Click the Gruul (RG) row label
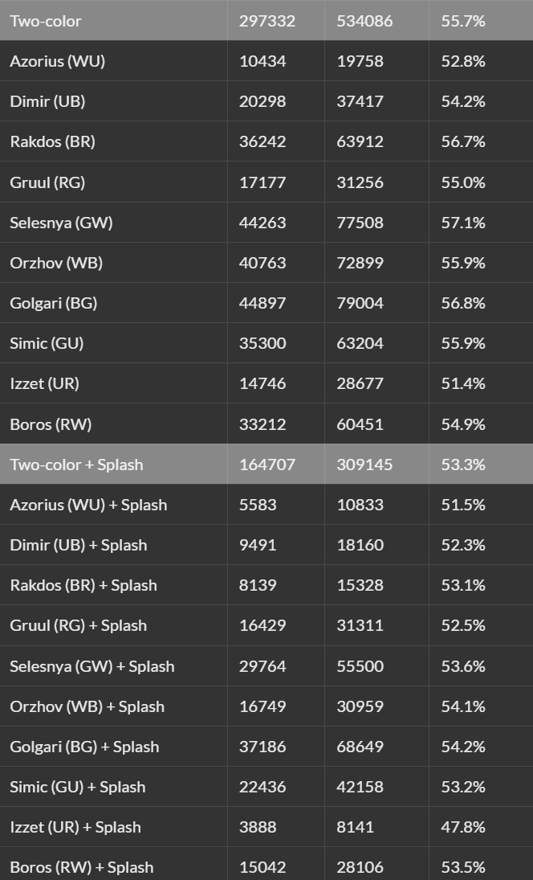 click(x=47, y=182)
